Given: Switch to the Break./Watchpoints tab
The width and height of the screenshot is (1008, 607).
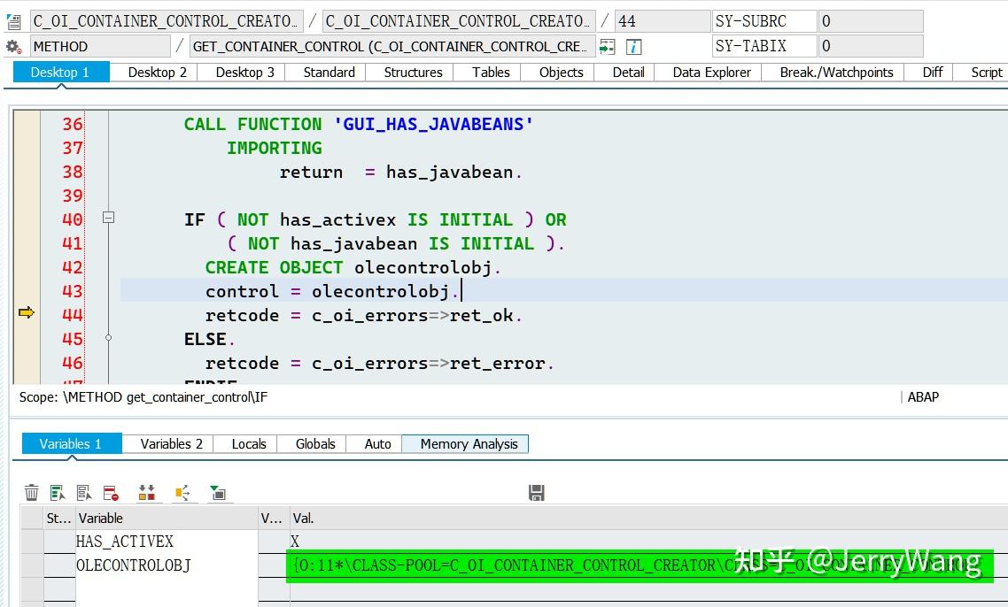Looking at the screenshot, I should pos(835,73).
